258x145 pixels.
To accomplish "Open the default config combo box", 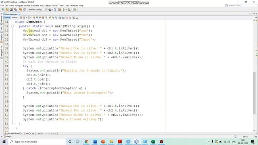I will point(38,10).
